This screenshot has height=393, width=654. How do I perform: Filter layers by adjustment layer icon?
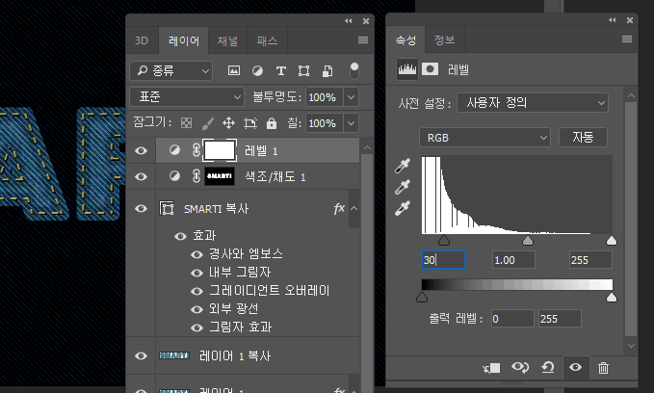click(x=257, y=70)
